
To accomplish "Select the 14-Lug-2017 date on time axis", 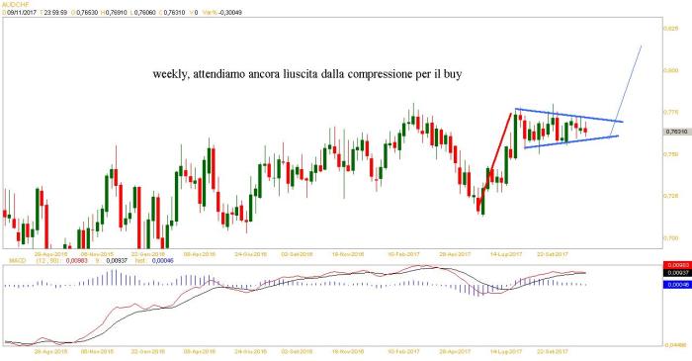I will [x=506, y=254].
